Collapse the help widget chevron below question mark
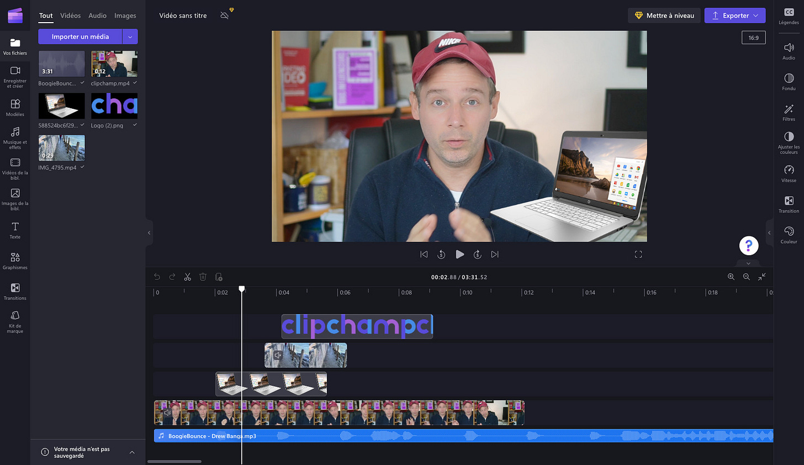The image size is (804, 465). (749, 263)
